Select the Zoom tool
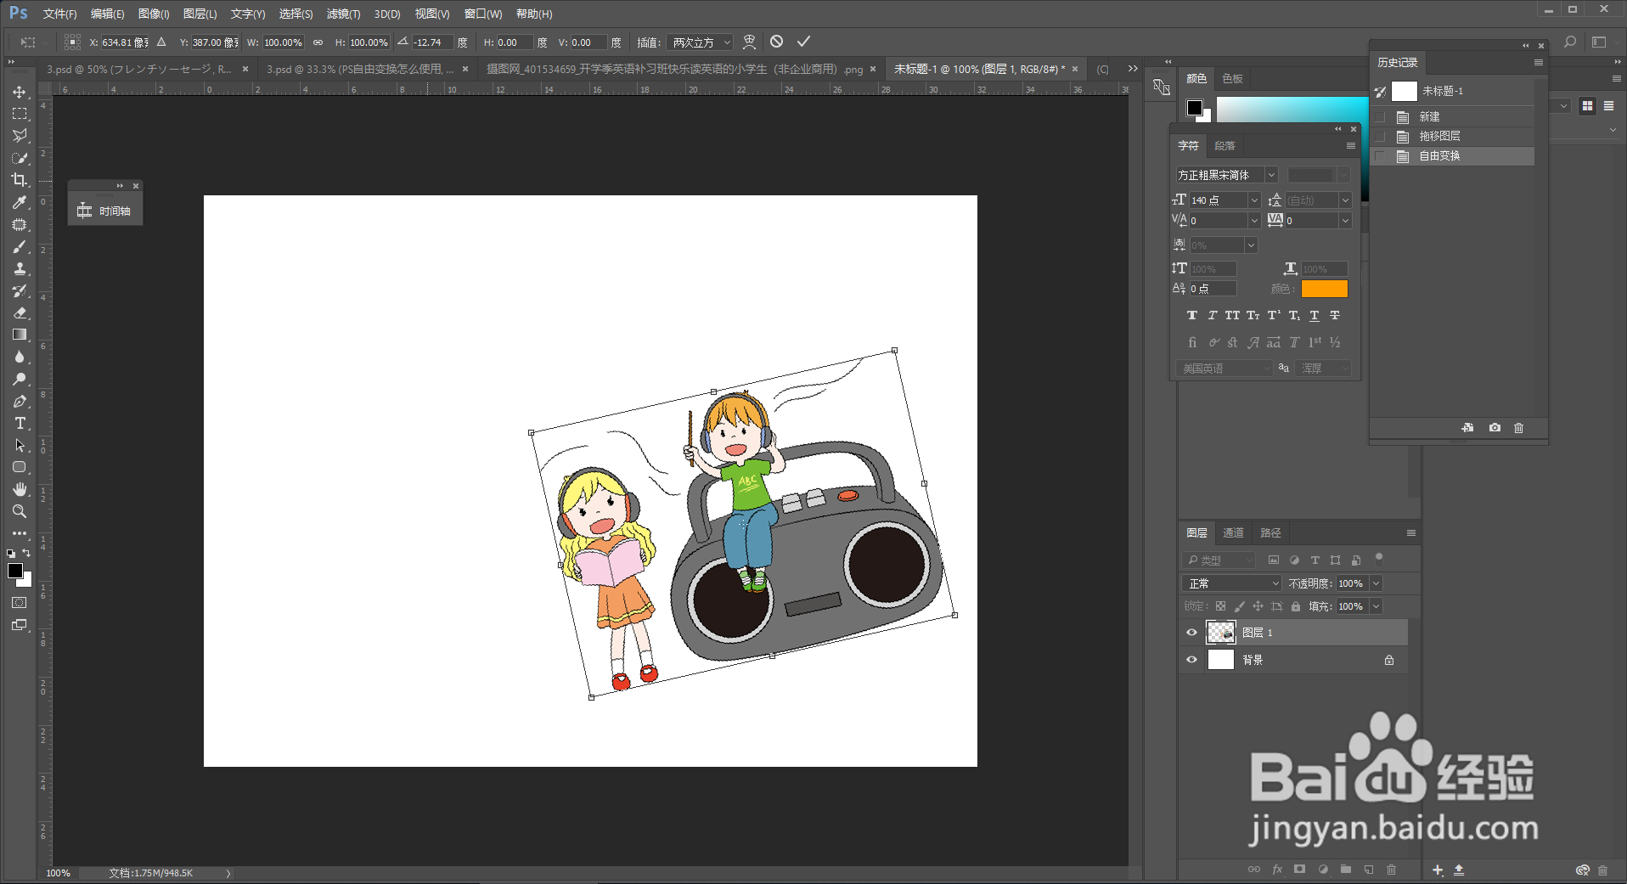 click(x=20, y=511)
